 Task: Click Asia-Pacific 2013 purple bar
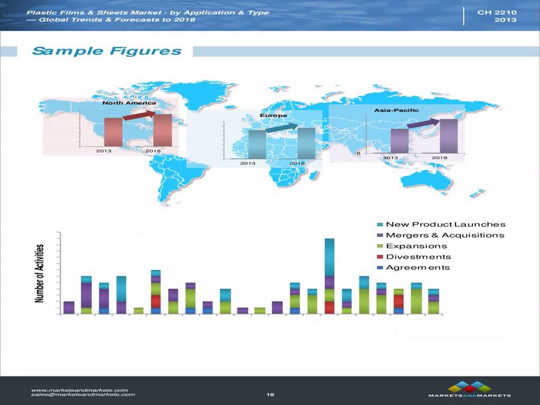(x=399, y=141)
